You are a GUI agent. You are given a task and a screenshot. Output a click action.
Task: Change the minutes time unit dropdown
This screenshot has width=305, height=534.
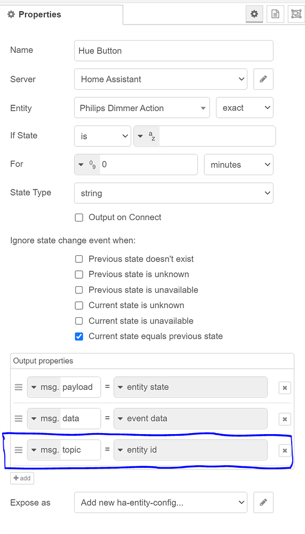tap(238, 164)
